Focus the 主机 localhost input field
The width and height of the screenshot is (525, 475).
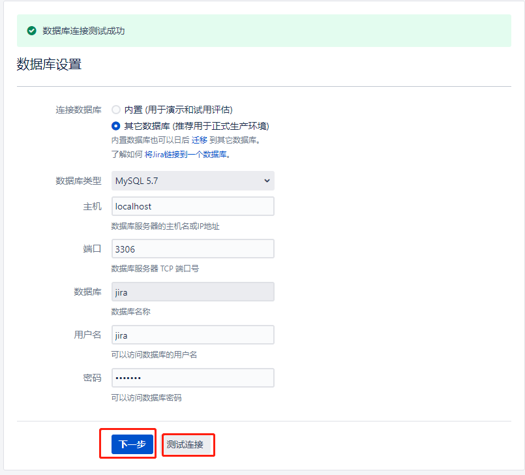tap(193, 206)
